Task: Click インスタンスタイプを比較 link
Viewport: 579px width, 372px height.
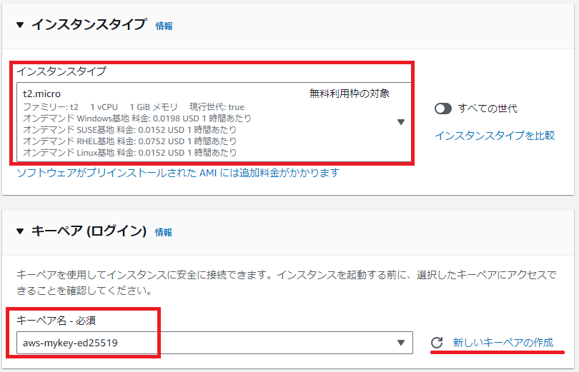Action: pyautogui.click(x=495, y=136)
